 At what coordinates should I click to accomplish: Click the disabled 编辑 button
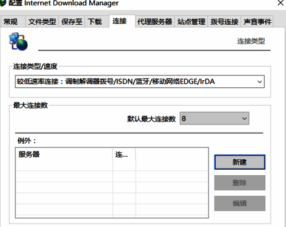[240, 203]
